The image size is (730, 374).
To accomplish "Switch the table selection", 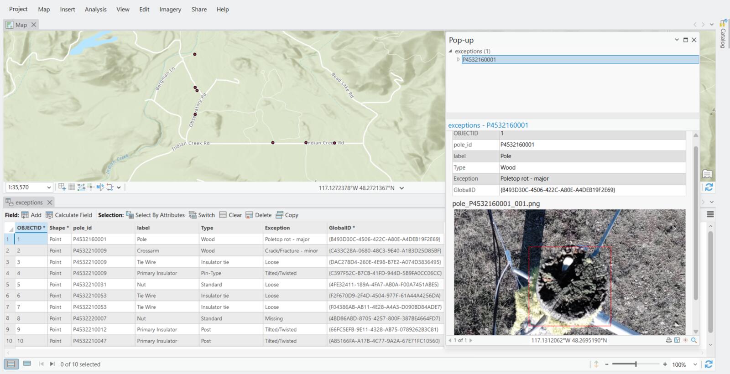I will point(202,215).
